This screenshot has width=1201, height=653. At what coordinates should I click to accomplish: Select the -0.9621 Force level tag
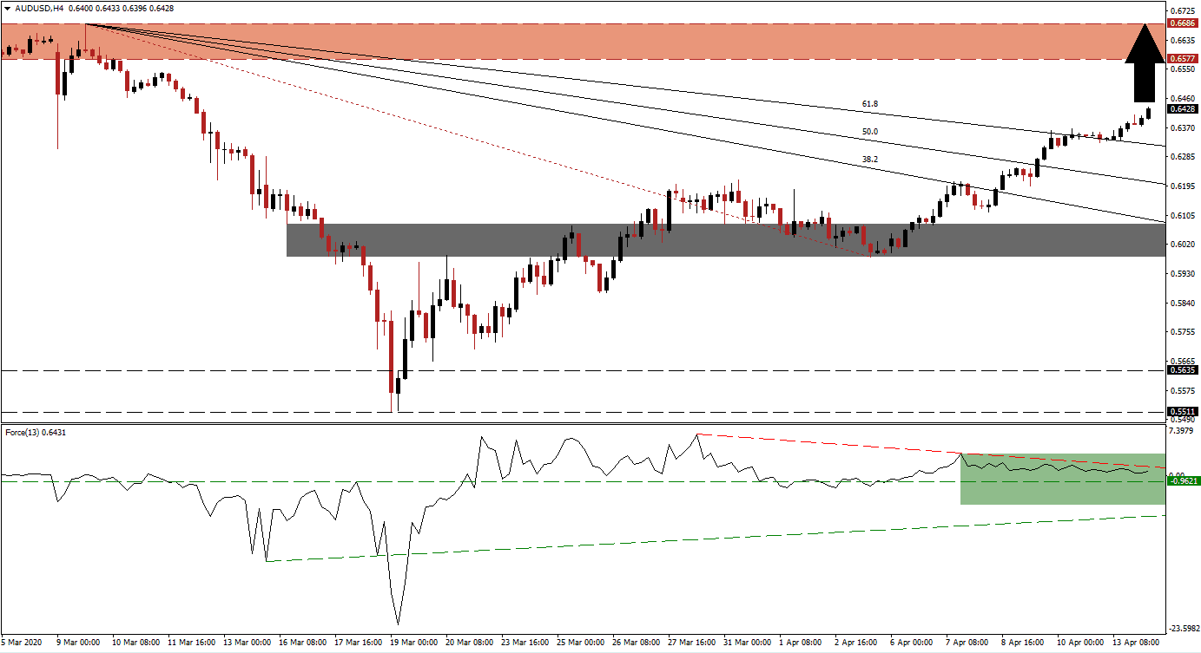pyautogui.click(x=1184, y=481)
